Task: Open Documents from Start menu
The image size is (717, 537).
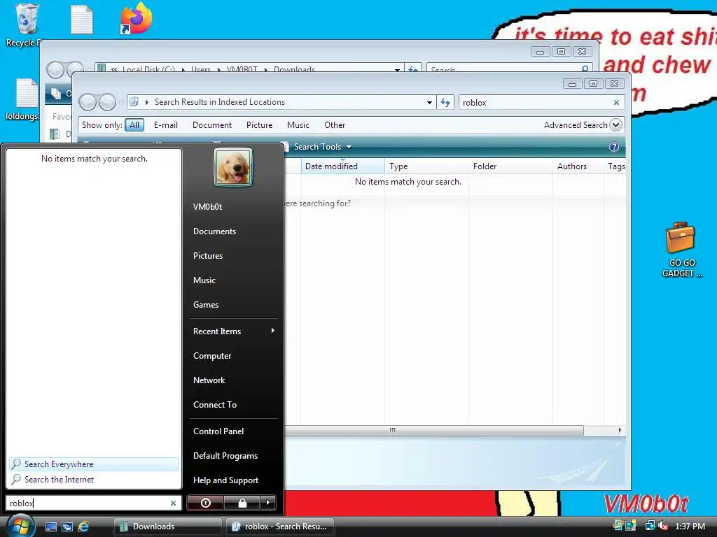Action: point(214,231)
